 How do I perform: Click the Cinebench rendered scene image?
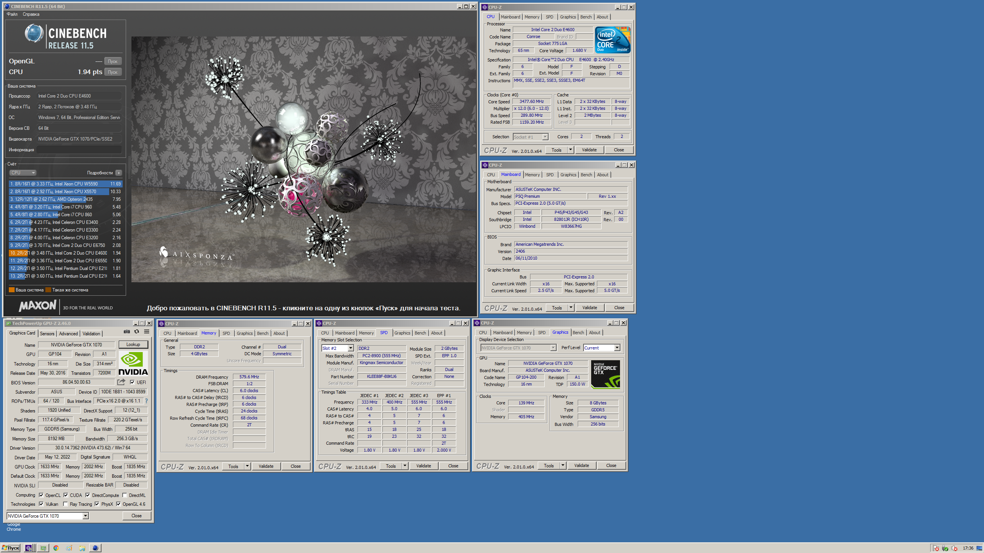tap(304, 159)
